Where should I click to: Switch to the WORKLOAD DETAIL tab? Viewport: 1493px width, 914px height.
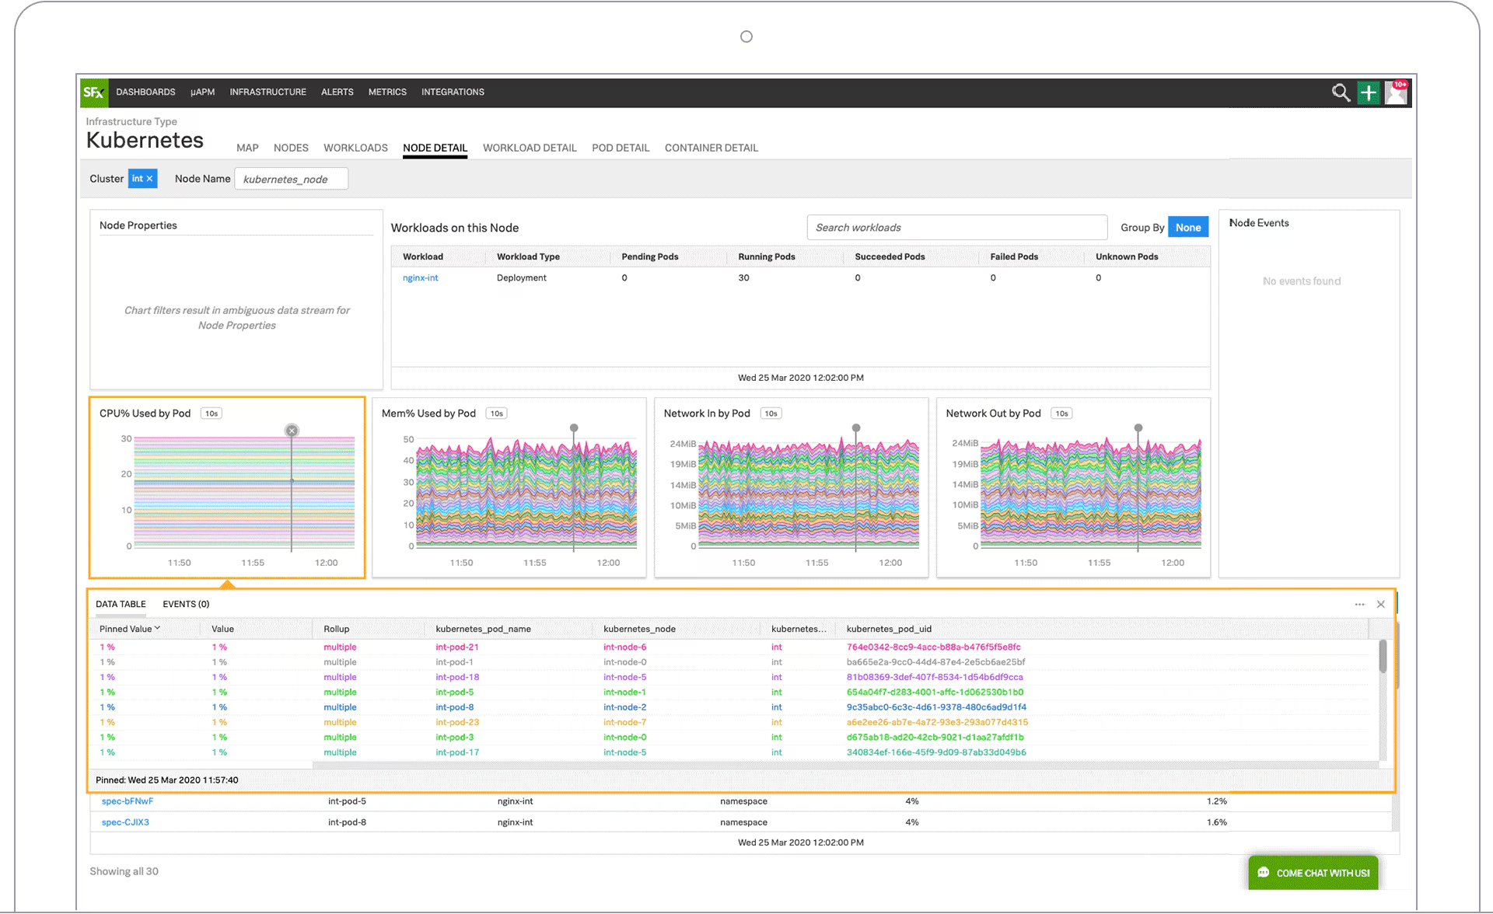click(x=530, y=148)
